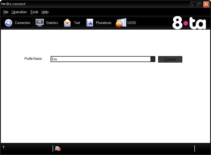
Task: Open the Help menu
Action: tap(45, 12)
